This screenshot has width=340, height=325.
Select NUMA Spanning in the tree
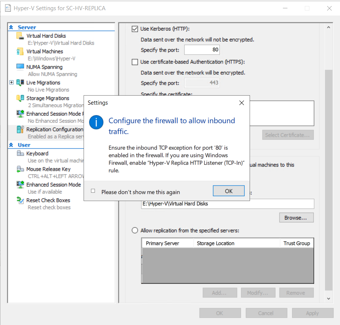point(45,67)
